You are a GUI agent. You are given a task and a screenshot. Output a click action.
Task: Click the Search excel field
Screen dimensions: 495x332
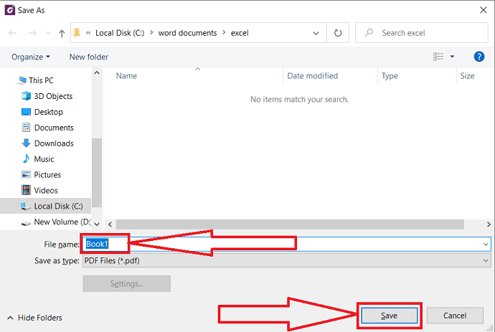tap(421, 33)
